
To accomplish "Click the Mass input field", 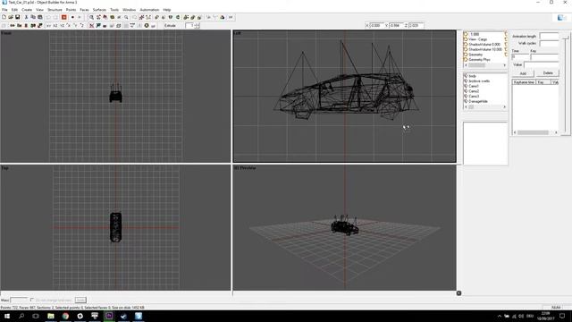I will (x=19, y=301).
